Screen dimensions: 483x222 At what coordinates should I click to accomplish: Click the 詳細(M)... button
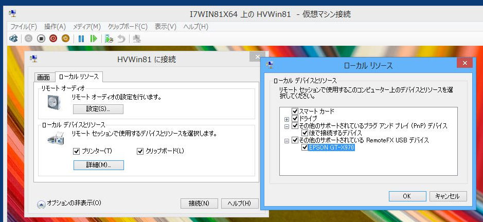[x=99, y=165]
